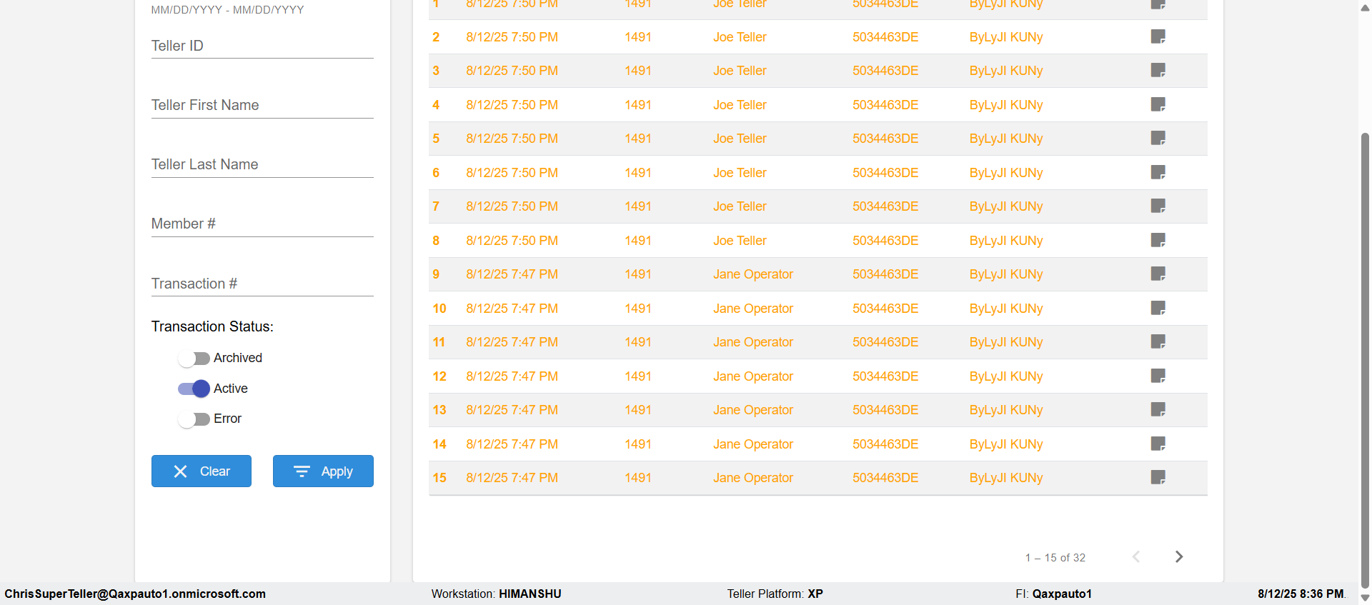This screenshot has height=605, width=1372.
Task: Enable the Error status toggle
Action: pos(194,419)
